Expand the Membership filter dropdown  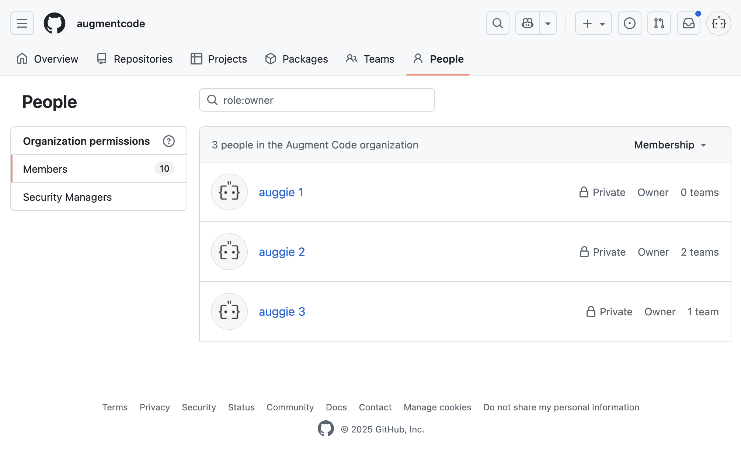pyautogui.click(x=670, y=145)
